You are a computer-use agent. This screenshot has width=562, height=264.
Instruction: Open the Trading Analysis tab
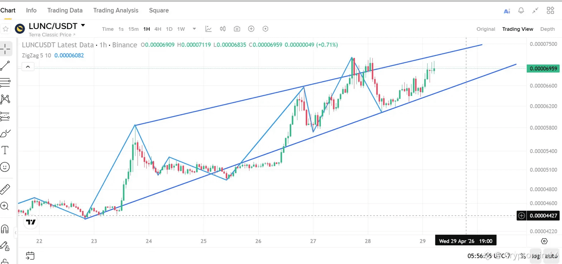pyautogui.click(x=116, y=10)
